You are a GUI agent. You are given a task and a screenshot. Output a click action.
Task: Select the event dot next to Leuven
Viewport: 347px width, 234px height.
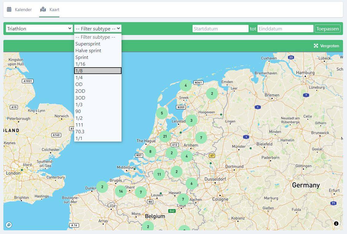click(161, 193)
